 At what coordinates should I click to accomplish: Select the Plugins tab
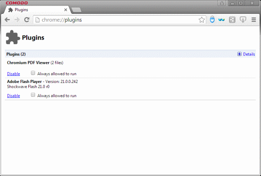pyautogui.click(x=37, y=10)
